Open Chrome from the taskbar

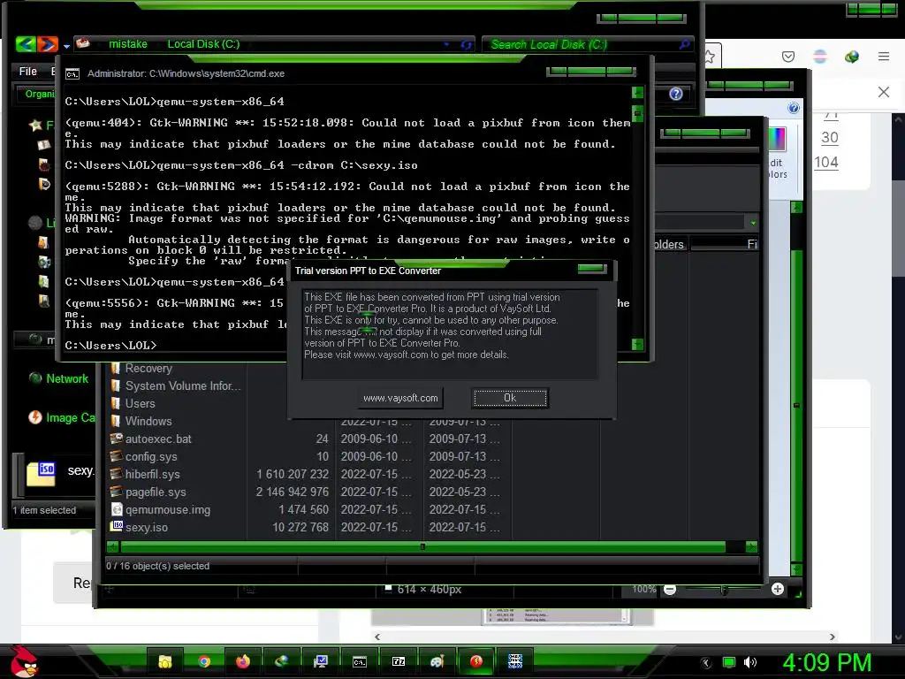click(204, 661)
